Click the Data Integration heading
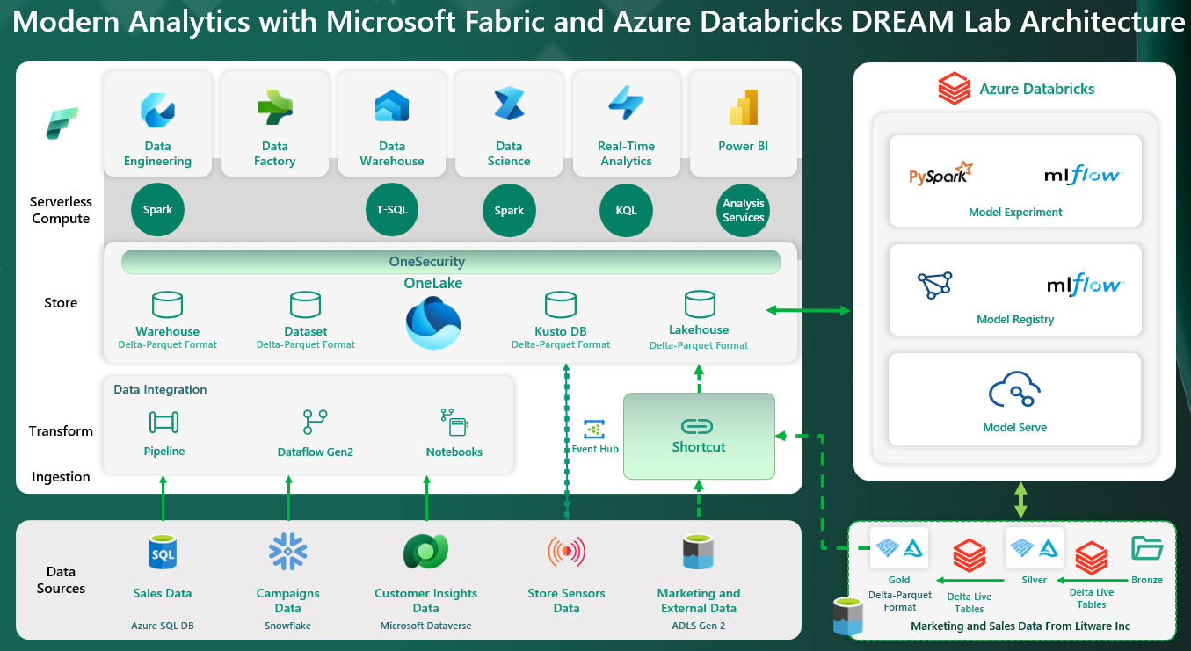1191x651 pixels. point(160,389)
